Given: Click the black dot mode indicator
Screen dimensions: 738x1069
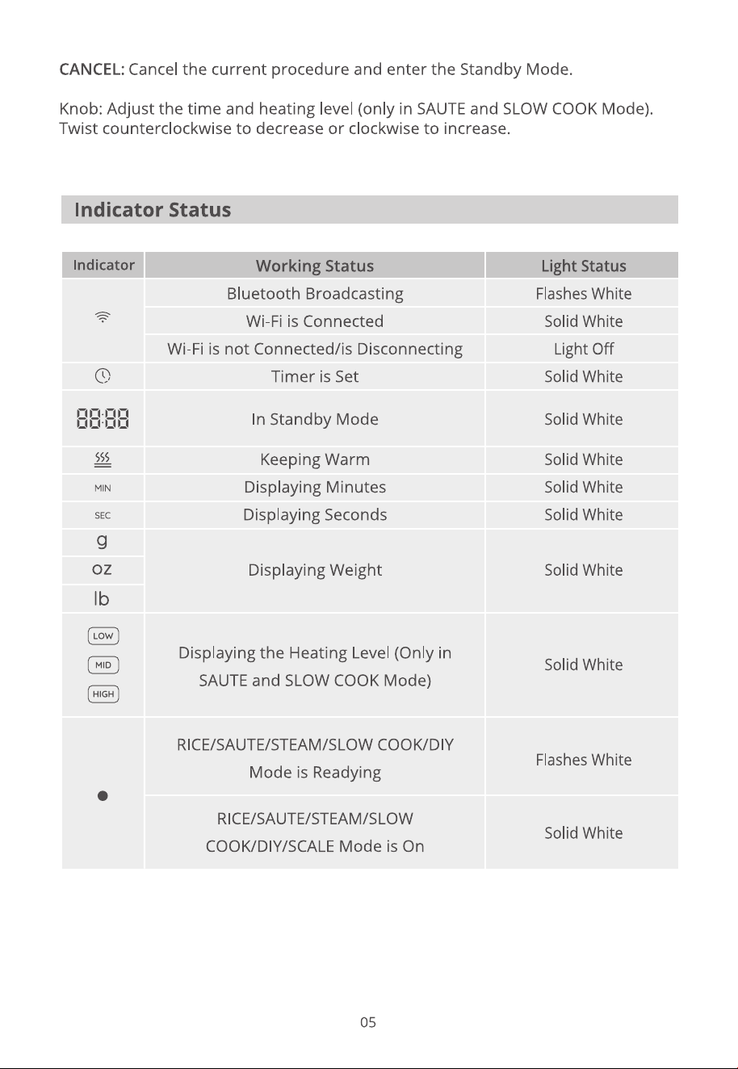Looking at the screenshot, I should [x=103, y=796].
